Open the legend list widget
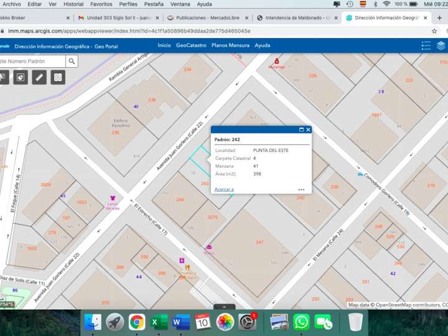The width and height of the screenshot is (448, 336). click(426, 45)
